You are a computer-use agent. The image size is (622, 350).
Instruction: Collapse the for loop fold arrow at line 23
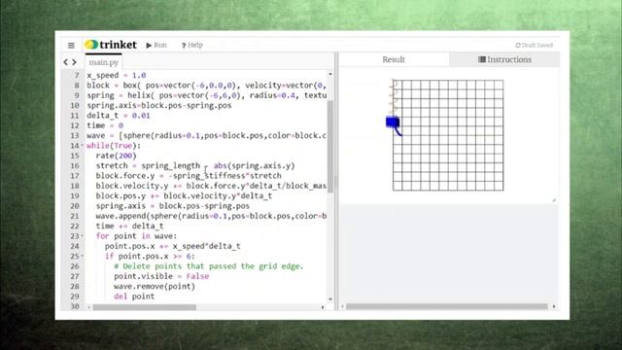(x=82, y=236)
